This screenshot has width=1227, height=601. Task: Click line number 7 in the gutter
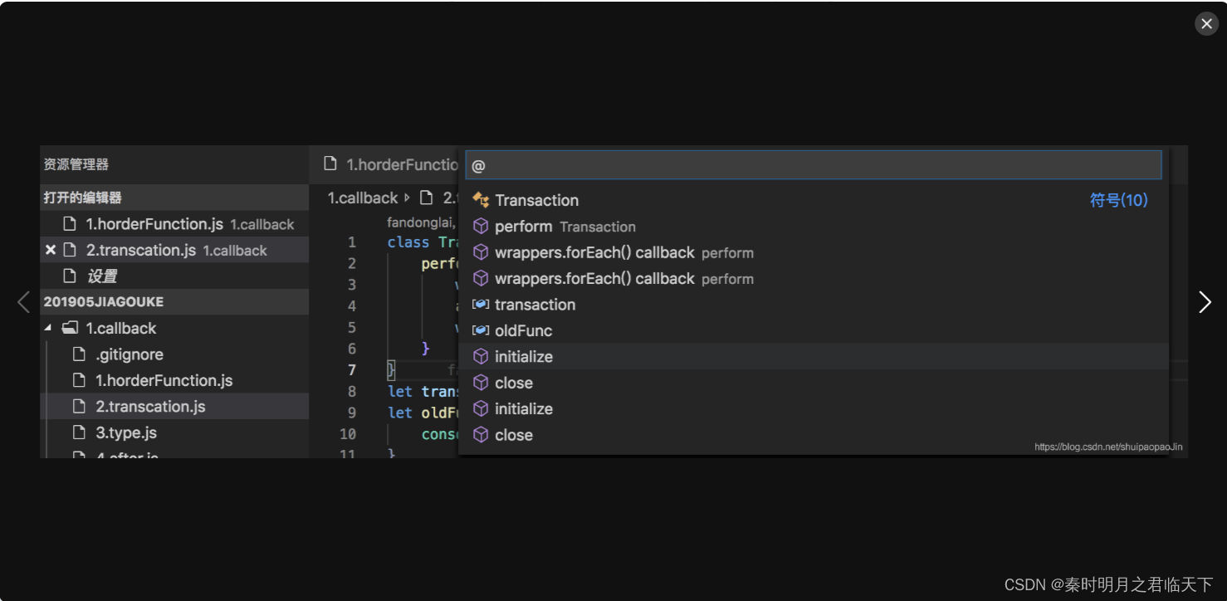point(352,370)
